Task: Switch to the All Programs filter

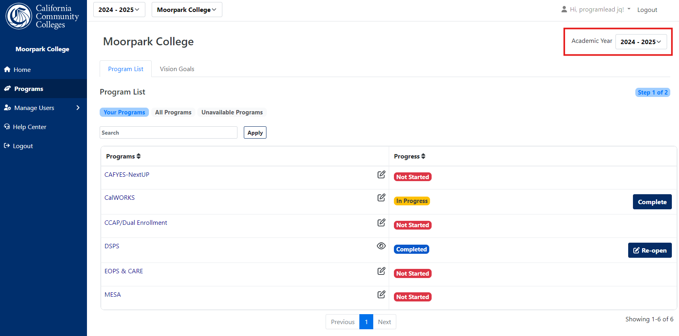Action: [x=173, y=112]
